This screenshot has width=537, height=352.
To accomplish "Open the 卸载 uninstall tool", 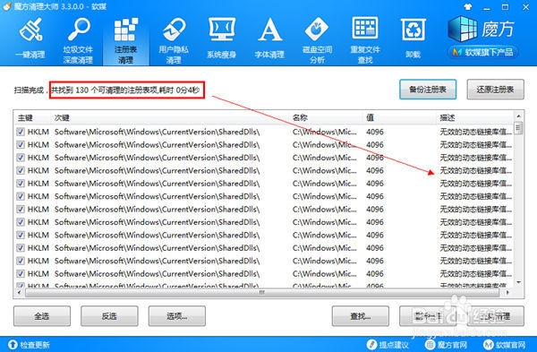I will [x=413, y=39].
